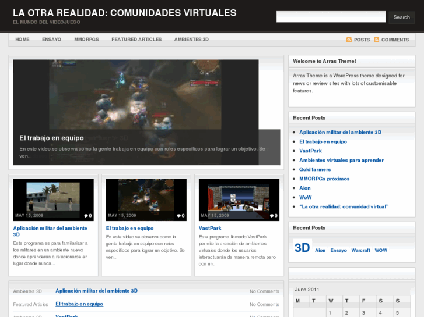424x317 pixels.
Task: Click the Welcome to Arras Theme! heading
Action: 324,61
